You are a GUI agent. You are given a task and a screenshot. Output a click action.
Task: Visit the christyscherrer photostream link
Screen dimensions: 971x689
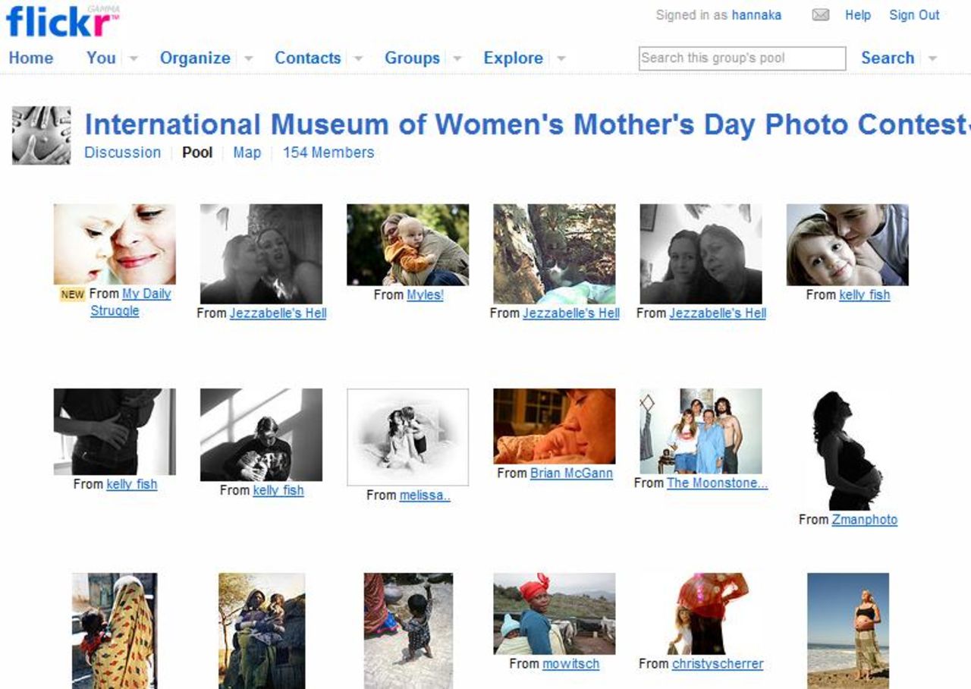(x=718, y=664)
